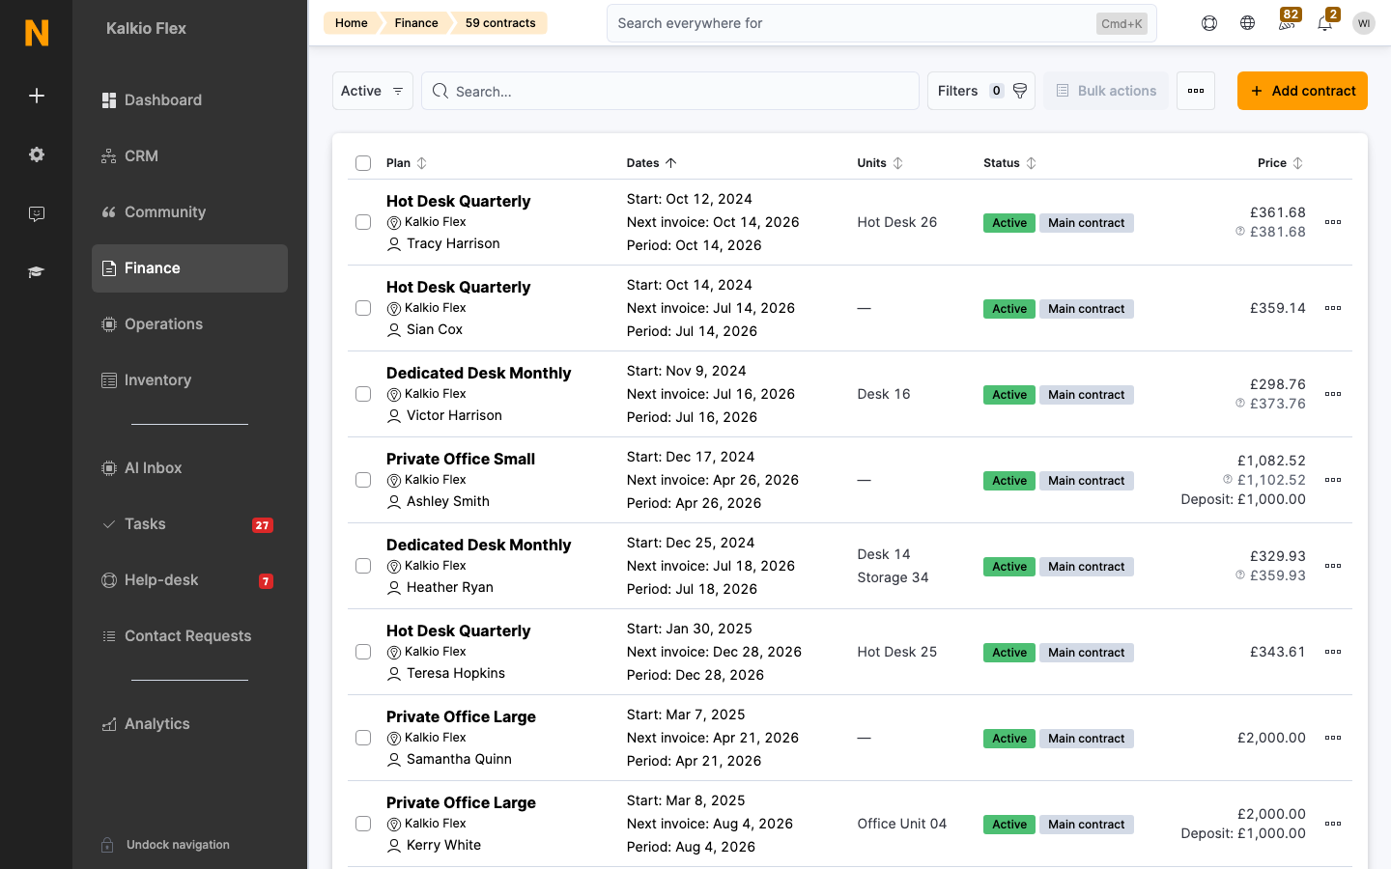The height and width of the screenshot is (869, 1391).
Task: Select Tracy Harrison contract checkbox
Action: pos(363,222)
